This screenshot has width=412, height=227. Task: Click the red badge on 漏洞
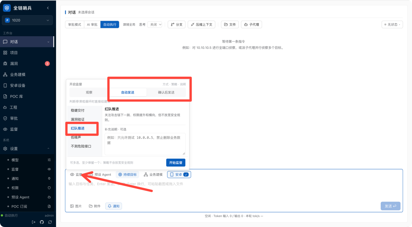tap(47, 64)
